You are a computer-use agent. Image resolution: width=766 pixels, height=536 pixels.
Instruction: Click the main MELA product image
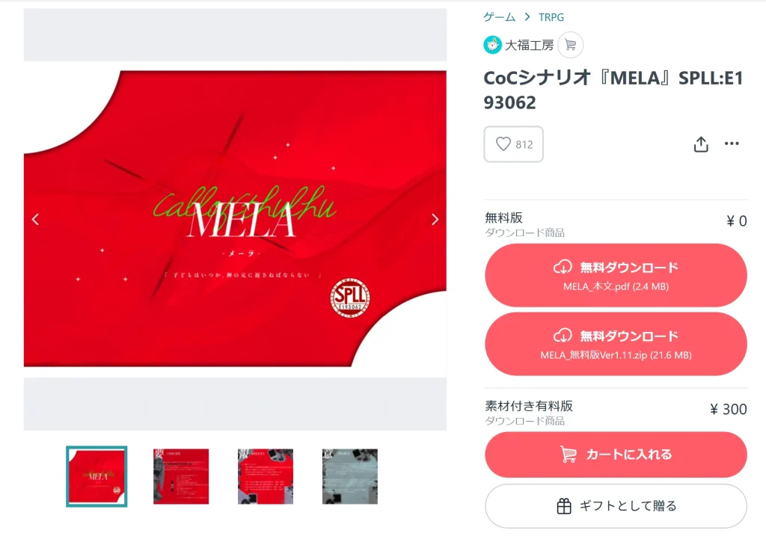[x=235, y=219]
